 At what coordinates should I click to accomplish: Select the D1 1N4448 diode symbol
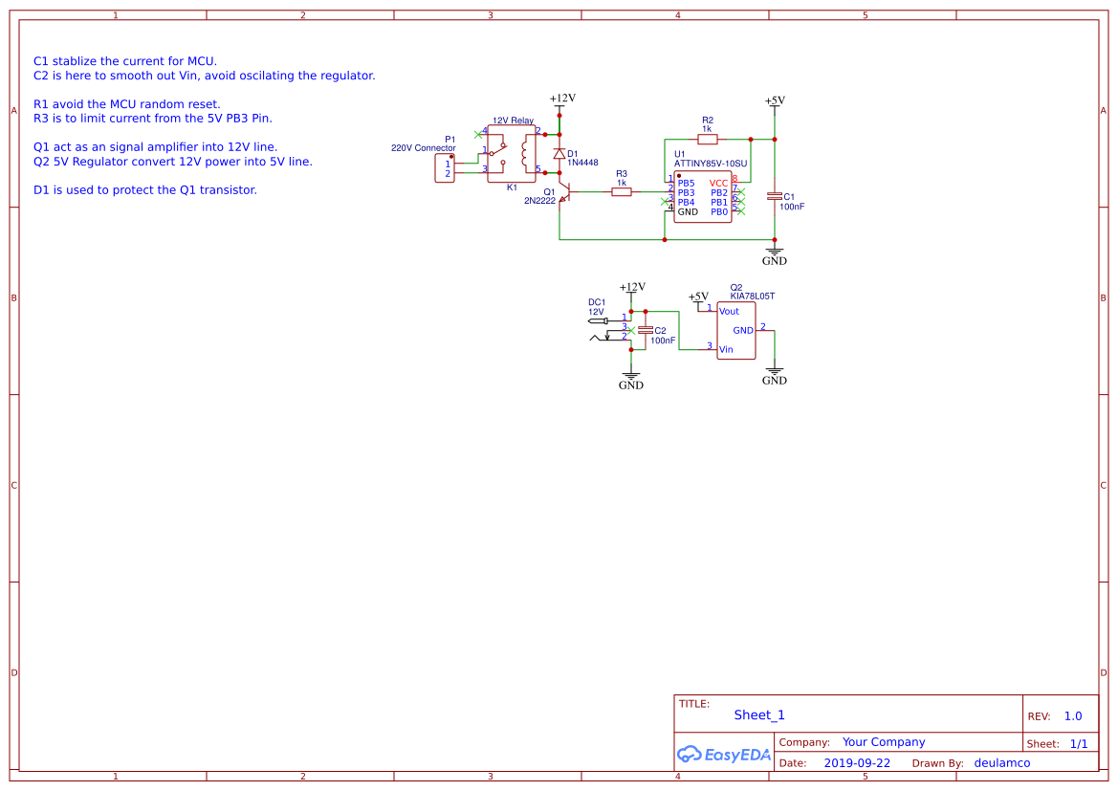click(x=559, y=154)
